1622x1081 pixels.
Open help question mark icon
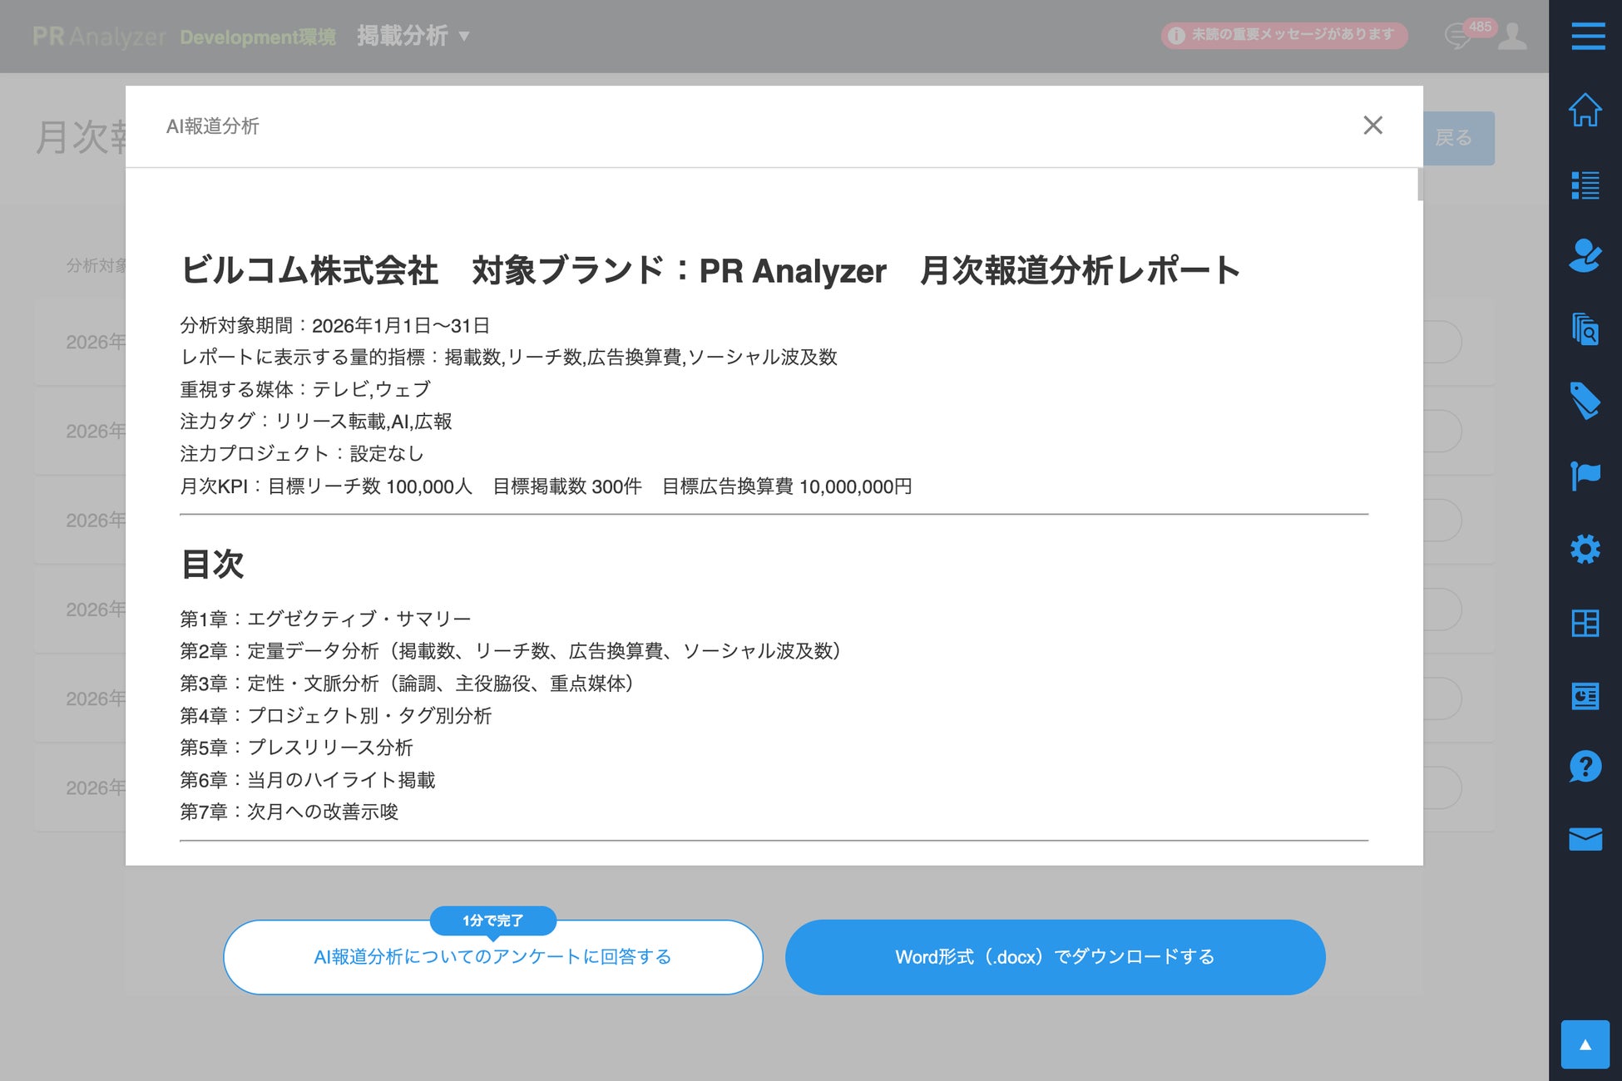1585,767
